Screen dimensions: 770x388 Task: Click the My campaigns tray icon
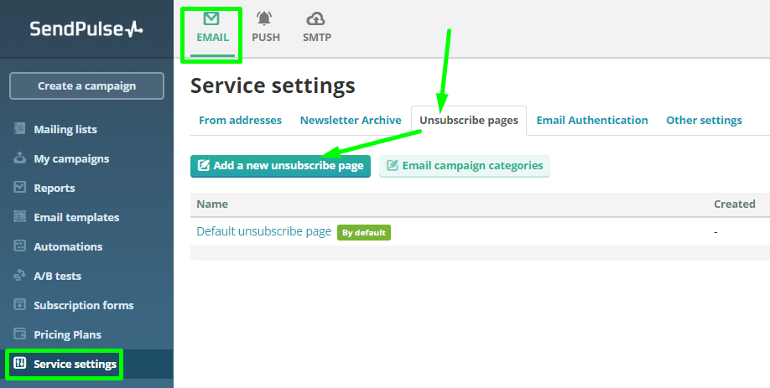click(19, 158)
